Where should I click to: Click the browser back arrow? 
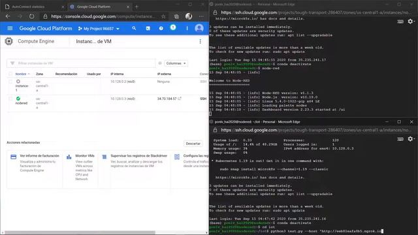[x=8, y=16]
